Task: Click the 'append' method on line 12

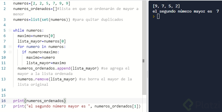Action: pos(64,68)
